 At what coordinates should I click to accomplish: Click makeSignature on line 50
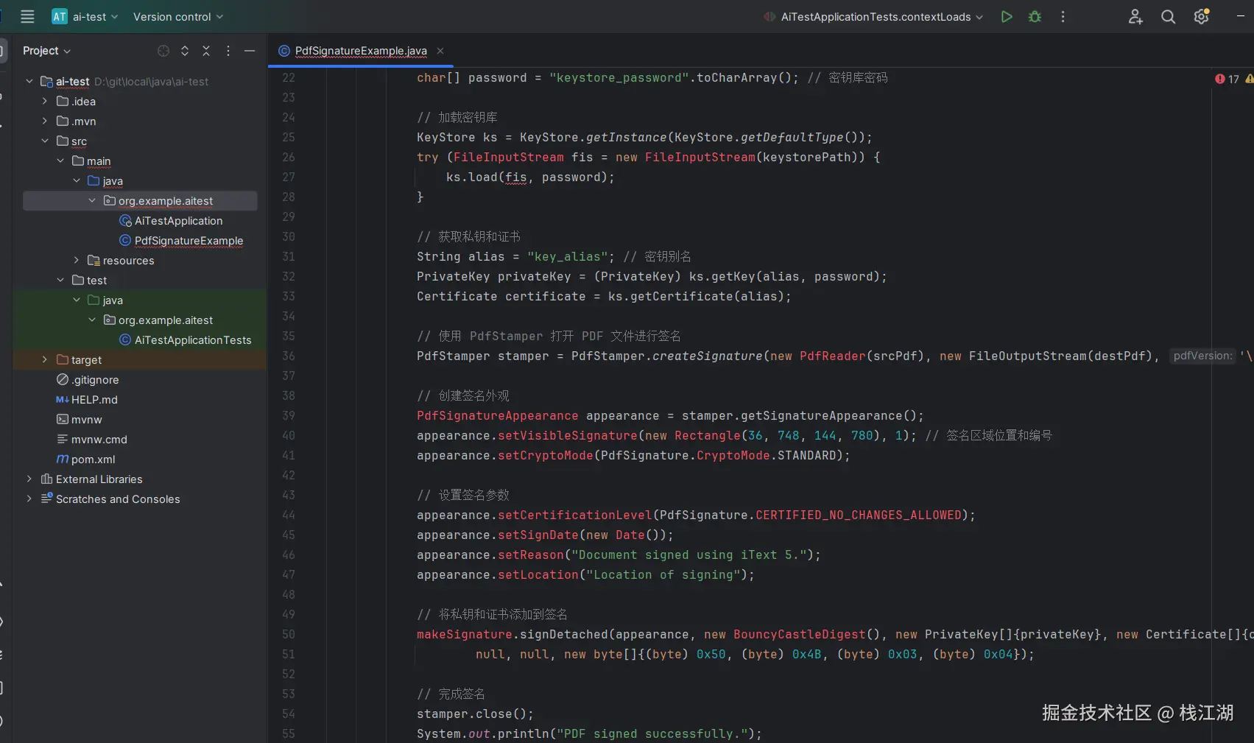(x=465, y=634)
